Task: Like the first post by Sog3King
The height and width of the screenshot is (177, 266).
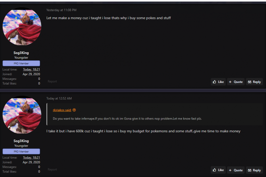Action: pyautogui.click(x=218, y=82)
